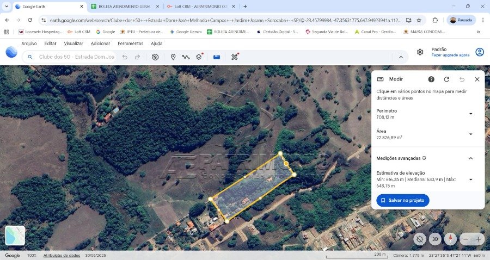
Task: Click the 22.826,89 m² area value
Action: (x=389, y=138)
